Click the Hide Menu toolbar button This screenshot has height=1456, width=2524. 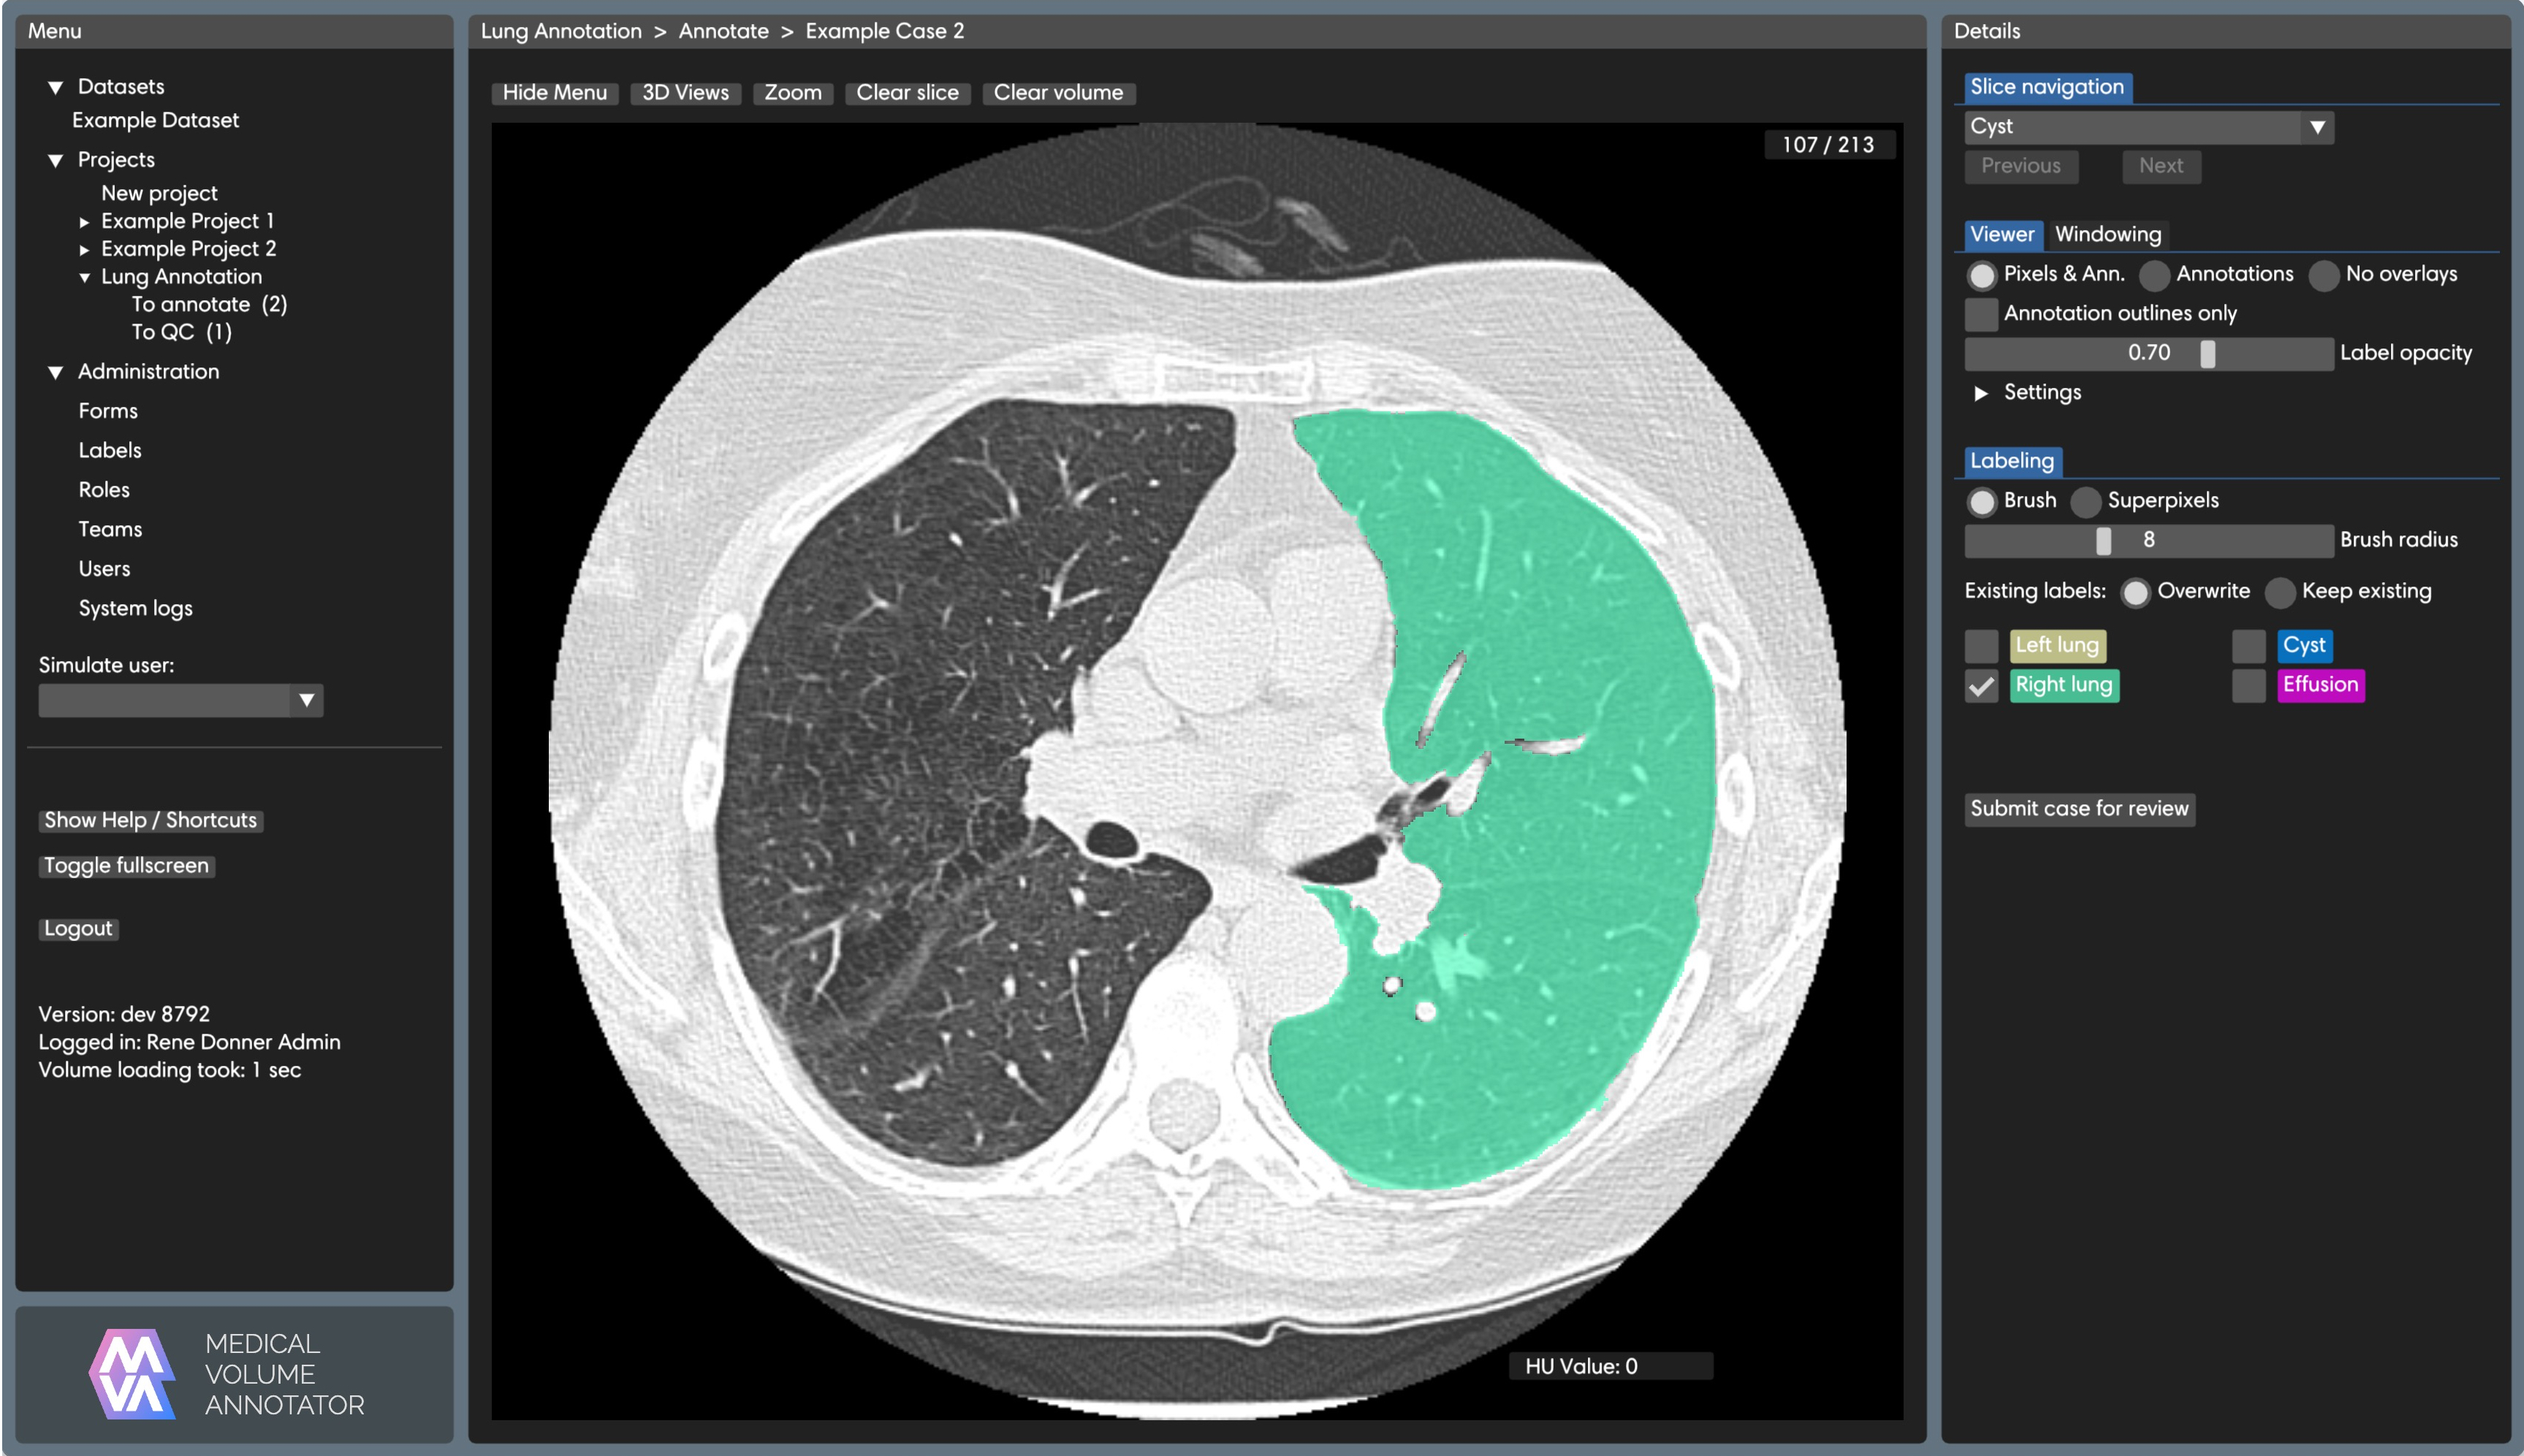coord(554,92)
